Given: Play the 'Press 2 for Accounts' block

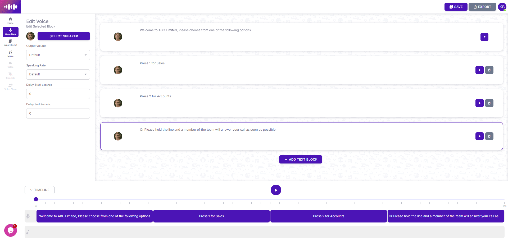Looking at the screenshot, I should tap(479, 103).
